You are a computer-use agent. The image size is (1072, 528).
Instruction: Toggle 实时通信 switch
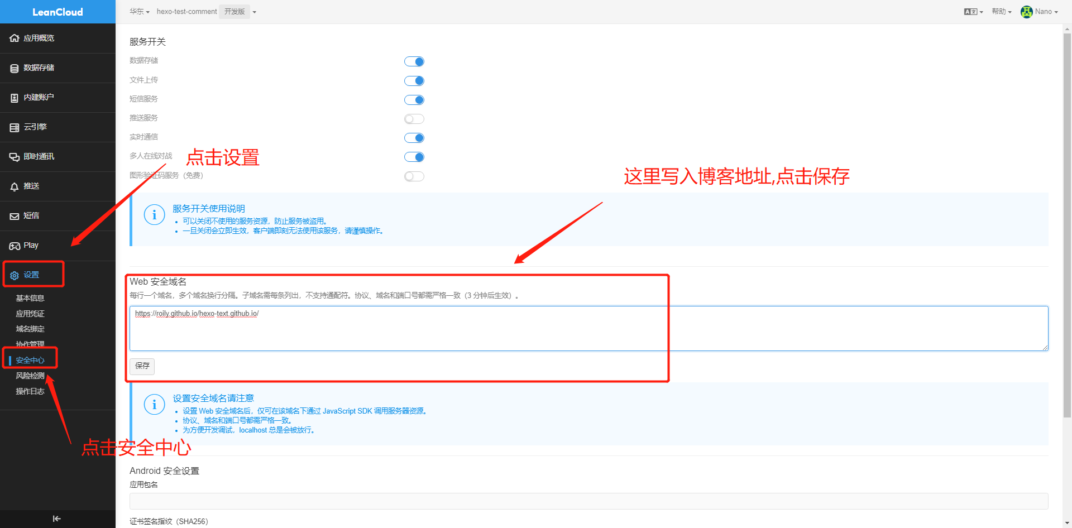[414, 138]
